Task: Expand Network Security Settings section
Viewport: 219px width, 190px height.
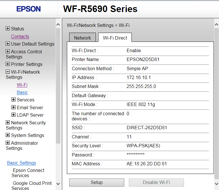Action: (8, 123)
